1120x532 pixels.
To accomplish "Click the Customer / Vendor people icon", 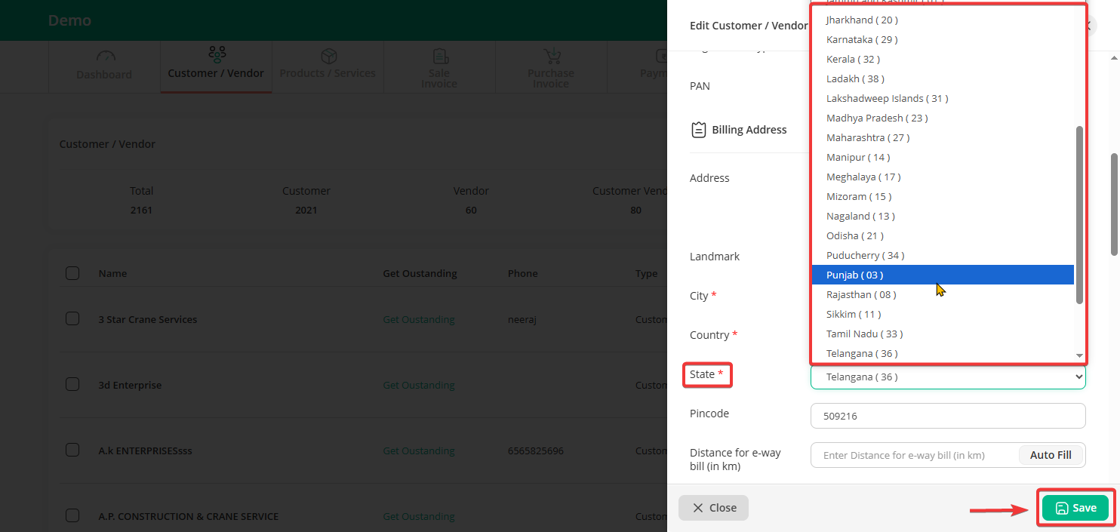I will 217,54.
